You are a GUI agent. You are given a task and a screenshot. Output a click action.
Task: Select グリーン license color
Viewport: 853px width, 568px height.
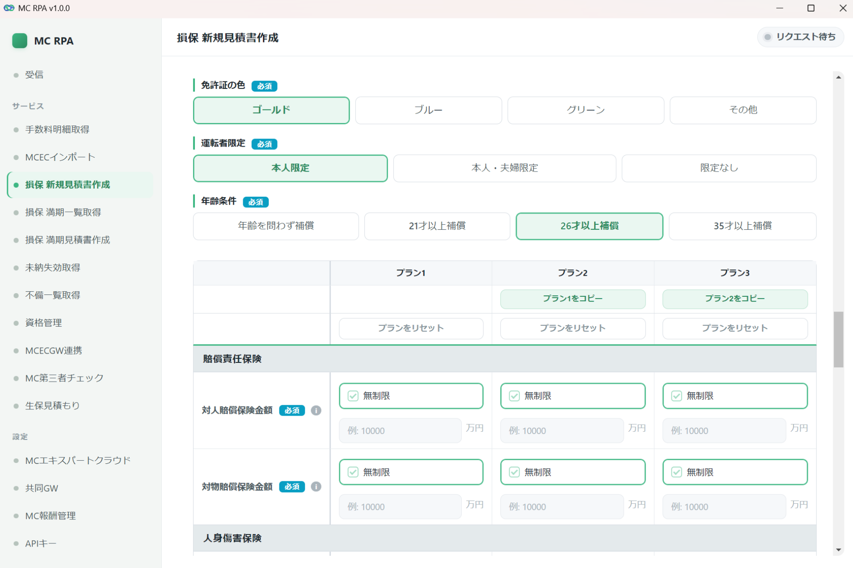pyautogui.click(x=586, y=110)
